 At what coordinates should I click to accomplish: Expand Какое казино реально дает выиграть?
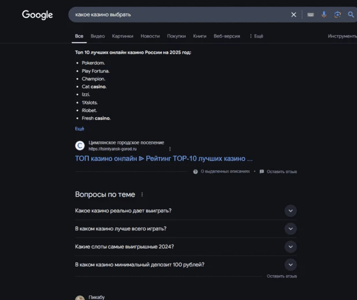pyautogui.click(x=186, y=211)
